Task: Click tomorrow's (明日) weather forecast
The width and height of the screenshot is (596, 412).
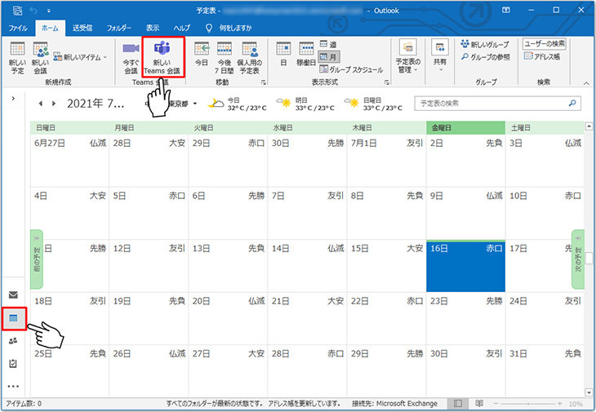Action: coord(305,104)
